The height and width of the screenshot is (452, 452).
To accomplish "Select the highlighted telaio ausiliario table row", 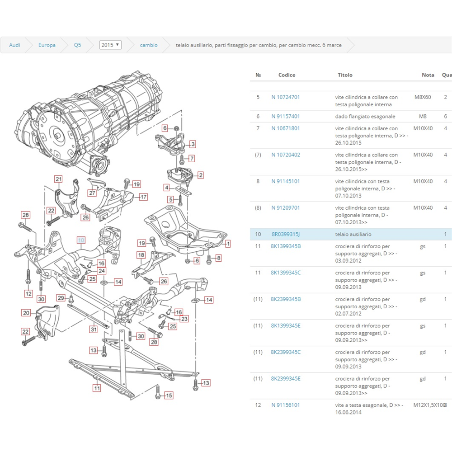I will pyautogui.click(x=353, y=234).
